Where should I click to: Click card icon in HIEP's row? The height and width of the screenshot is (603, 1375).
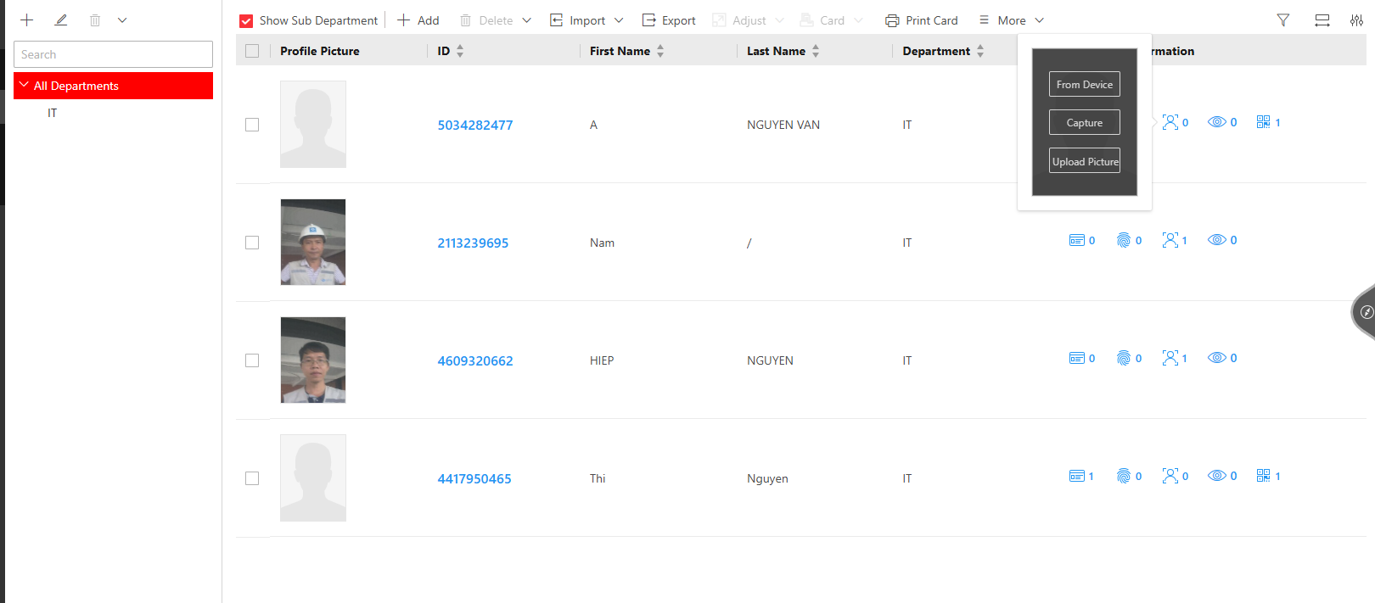pyautogui.click(x=1077, y=358)
